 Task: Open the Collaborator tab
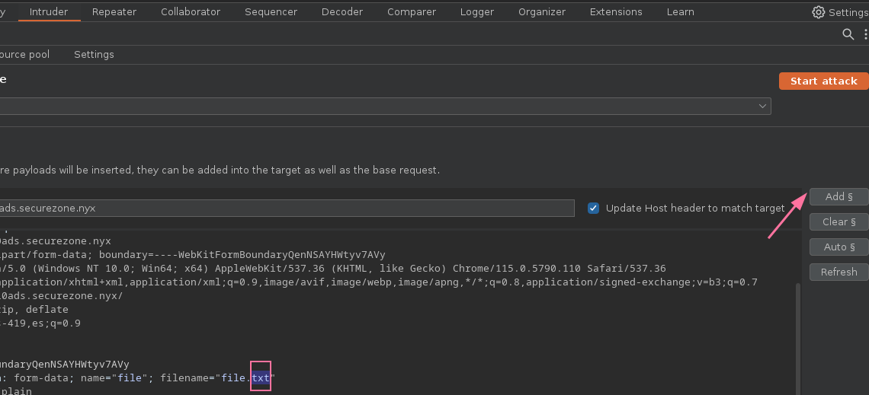click(x=191, y=12)
